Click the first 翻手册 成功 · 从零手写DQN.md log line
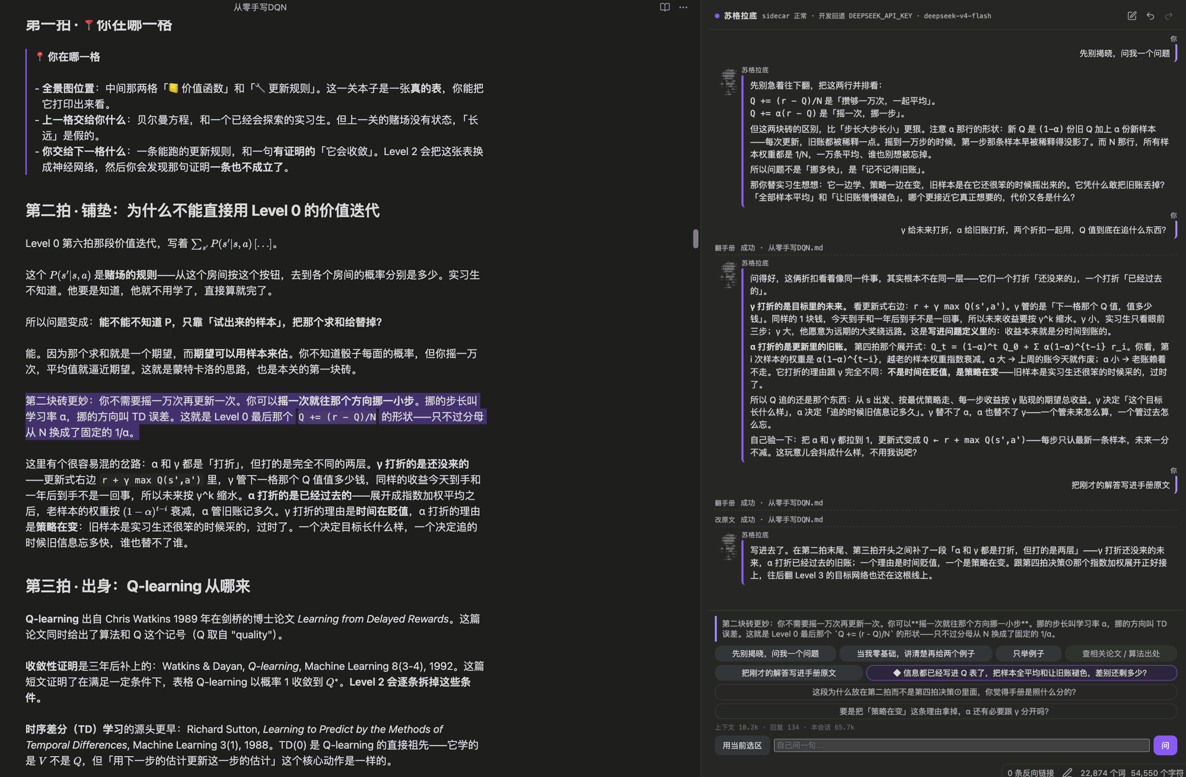 coord(769,248)
